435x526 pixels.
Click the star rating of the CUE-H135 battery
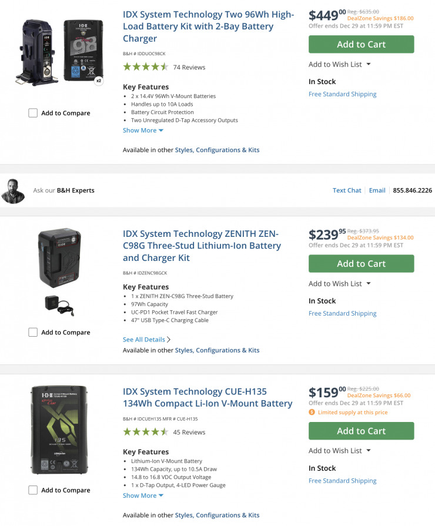point(146,432)
